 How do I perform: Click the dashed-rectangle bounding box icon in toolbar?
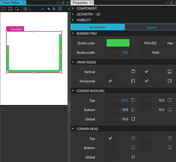[x=25, y=9]
